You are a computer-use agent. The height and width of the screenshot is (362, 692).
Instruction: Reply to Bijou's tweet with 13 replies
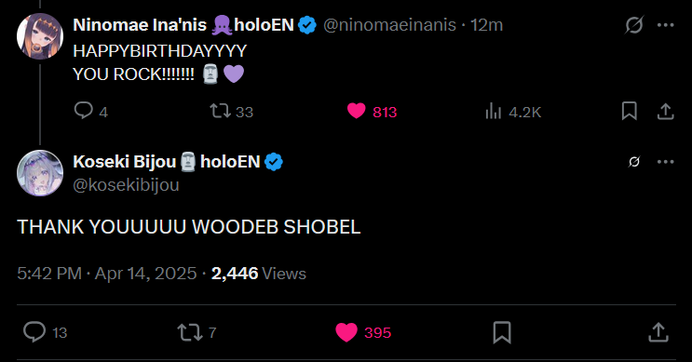[34, 332]
